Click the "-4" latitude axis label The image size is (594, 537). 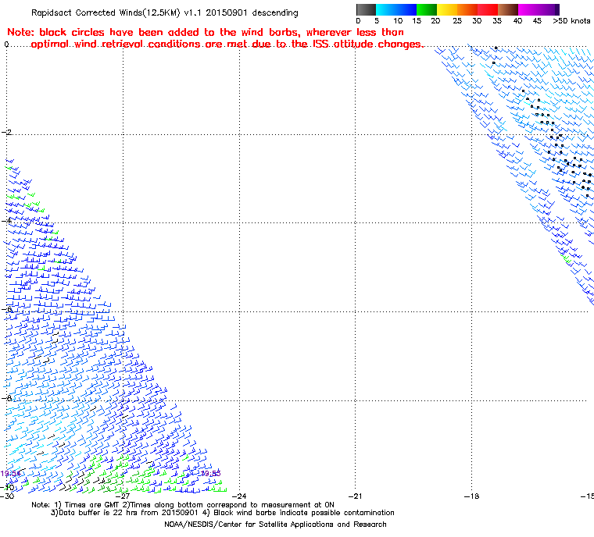tap(6, 220)
